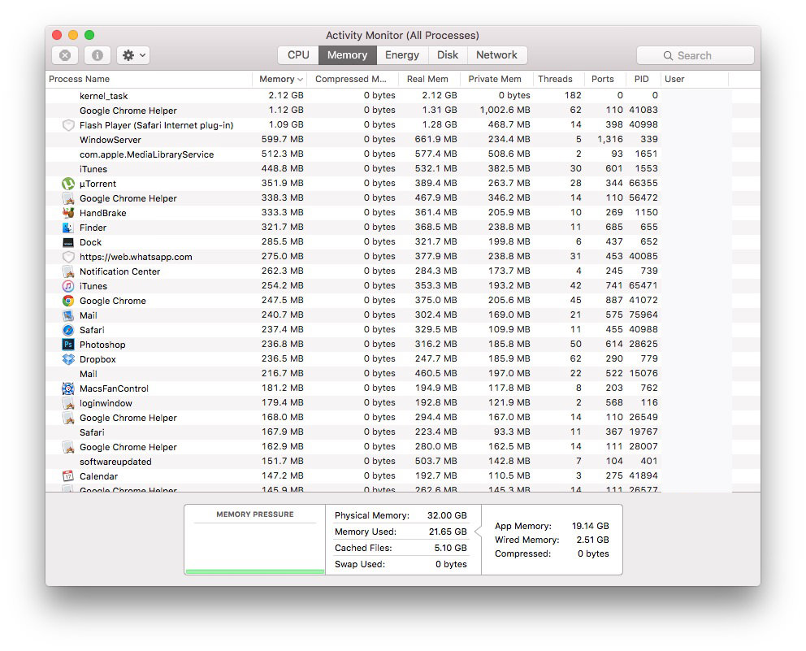Click the Finder icon
The height and width of the screenshot is (651, 806).
tap(68, 228)
